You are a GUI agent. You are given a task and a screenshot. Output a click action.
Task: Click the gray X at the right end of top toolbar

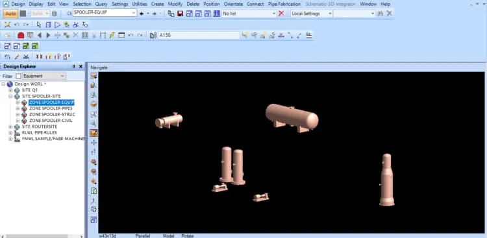point(389,14)
